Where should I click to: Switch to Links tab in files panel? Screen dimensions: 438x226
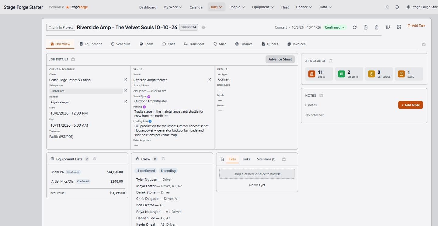246,159
